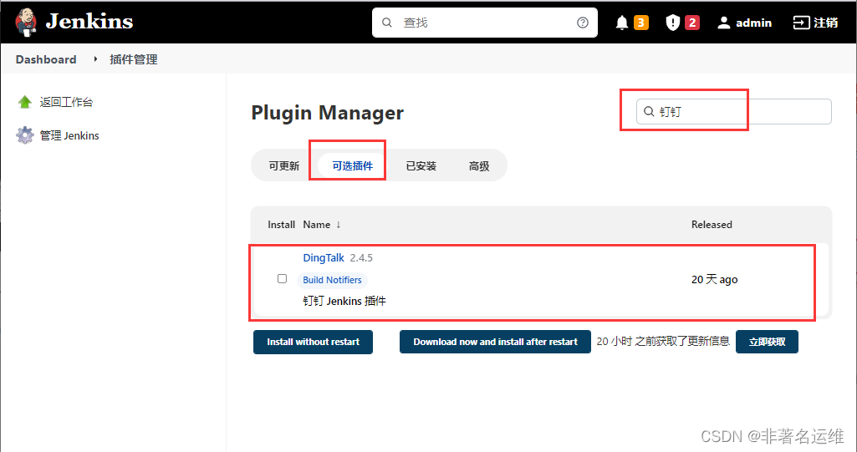Switch to 可选插件 tab

(353, 166)
